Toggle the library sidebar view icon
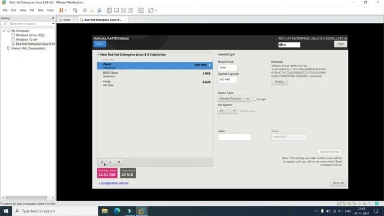 point(109,10)
